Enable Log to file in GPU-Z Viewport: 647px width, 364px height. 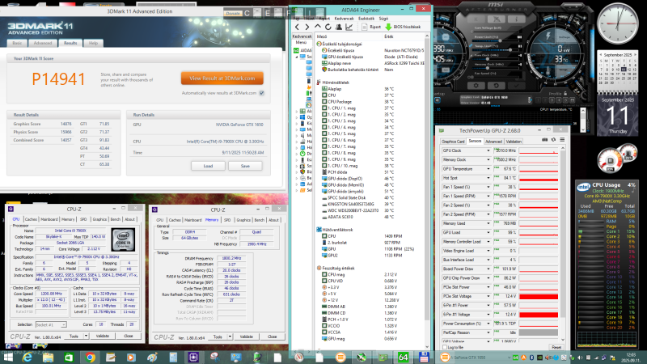tap(444, 348)
